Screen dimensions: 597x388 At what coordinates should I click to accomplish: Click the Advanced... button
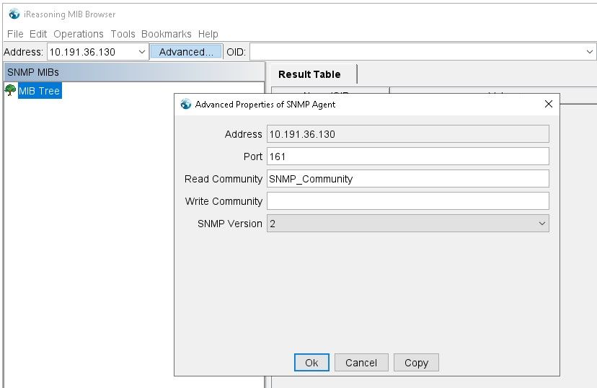pos(186,52)
